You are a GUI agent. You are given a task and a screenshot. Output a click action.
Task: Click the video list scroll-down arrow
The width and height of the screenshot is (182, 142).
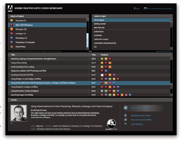[171, 95]
